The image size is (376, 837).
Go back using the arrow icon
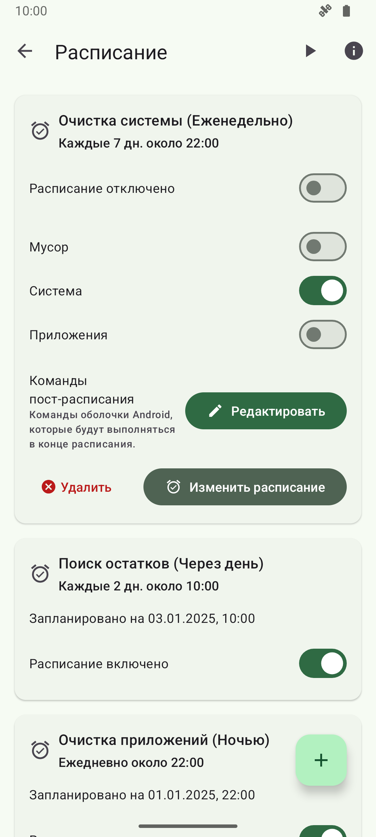click(25, 51)
